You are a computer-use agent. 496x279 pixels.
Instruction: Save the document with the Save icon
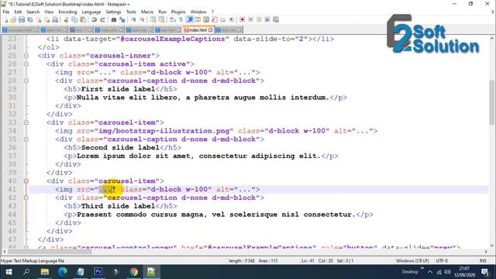[22, 19]
